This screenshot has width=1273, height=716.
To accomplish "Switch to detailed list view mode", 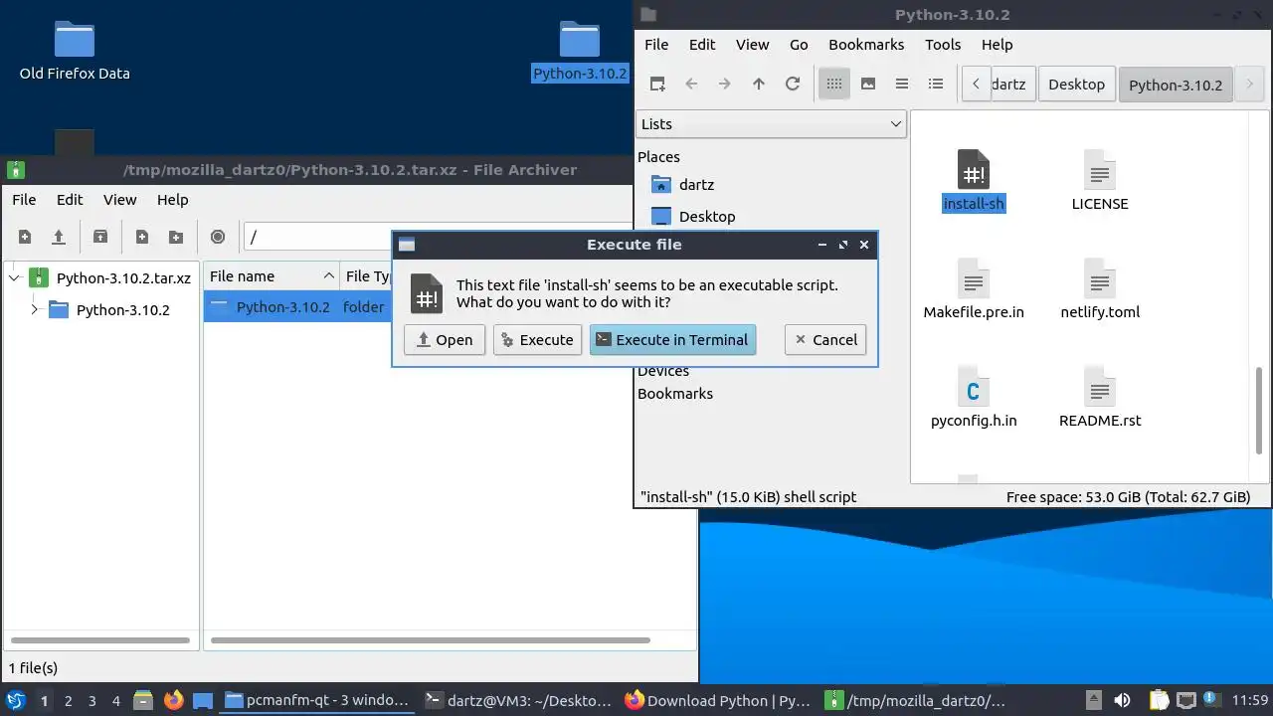I will pos(936,85).
